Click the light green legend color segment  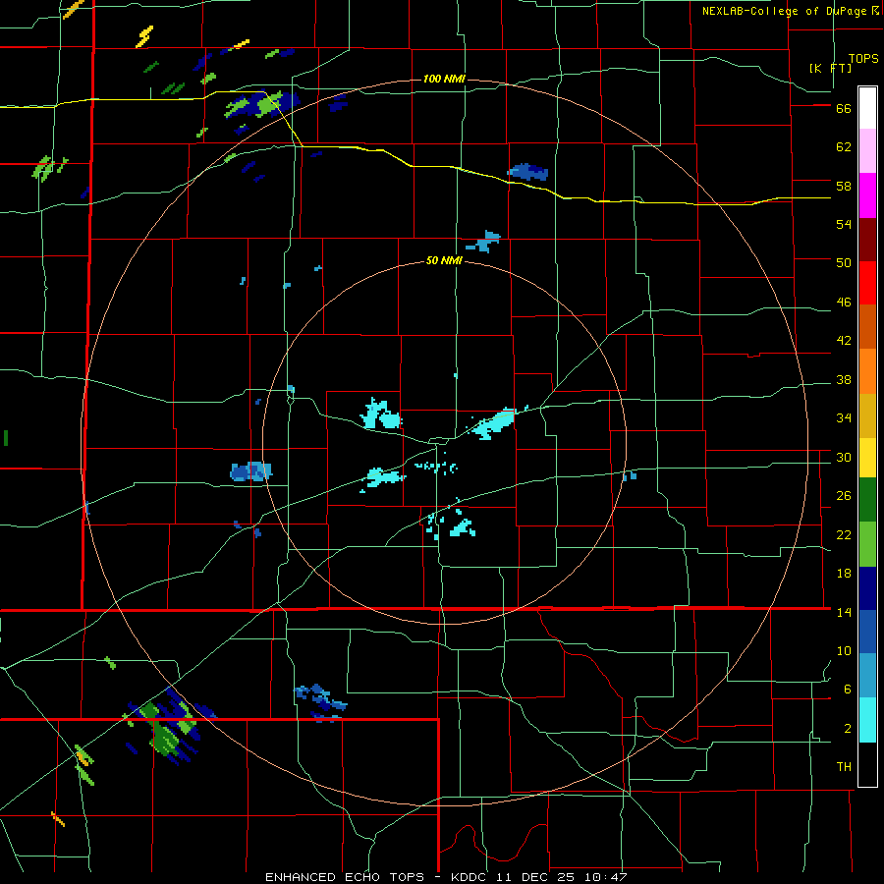click(867, 544)
